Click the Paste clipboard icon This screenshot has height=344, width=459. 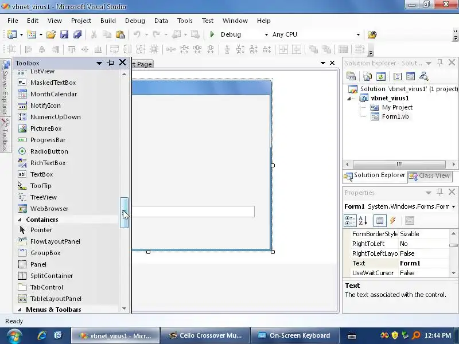(x=120, y=34)
